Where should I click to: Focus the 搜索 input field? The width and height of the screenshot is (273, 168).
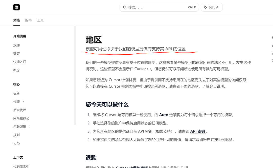159,7
